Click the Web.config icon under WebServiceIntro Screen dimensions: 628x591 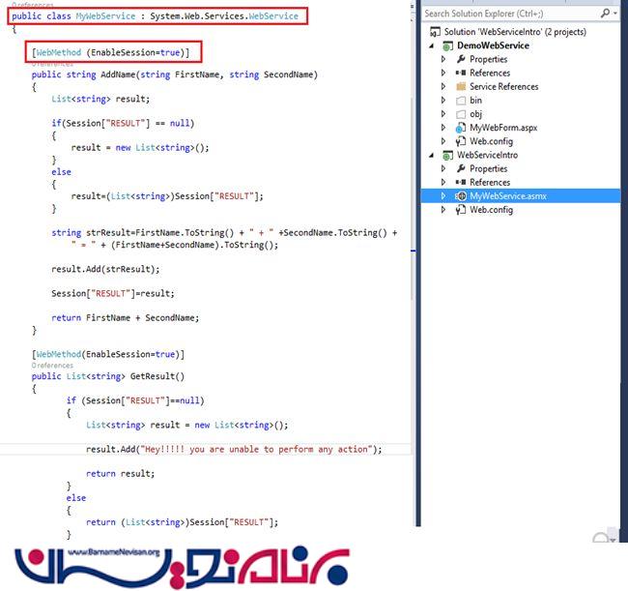(x=461, y=210)
